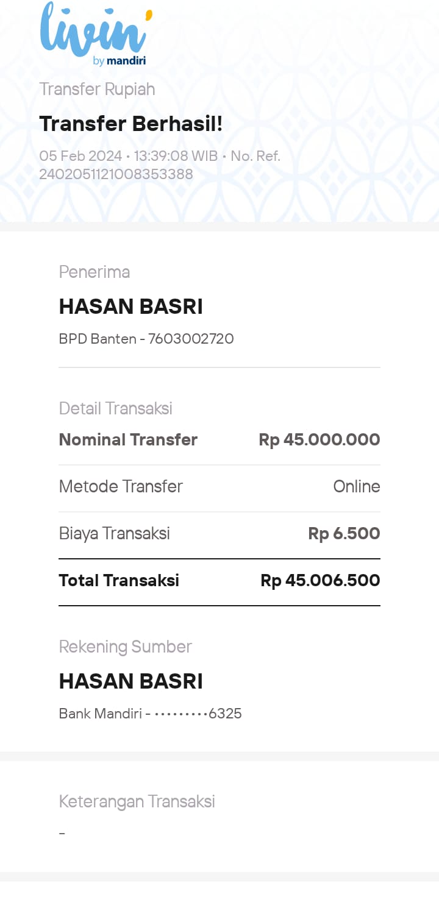This screenshot has width=439, height=911.
Task: Click the BPD Banten account number 7603002720
Action: click(x=191, y=339)
